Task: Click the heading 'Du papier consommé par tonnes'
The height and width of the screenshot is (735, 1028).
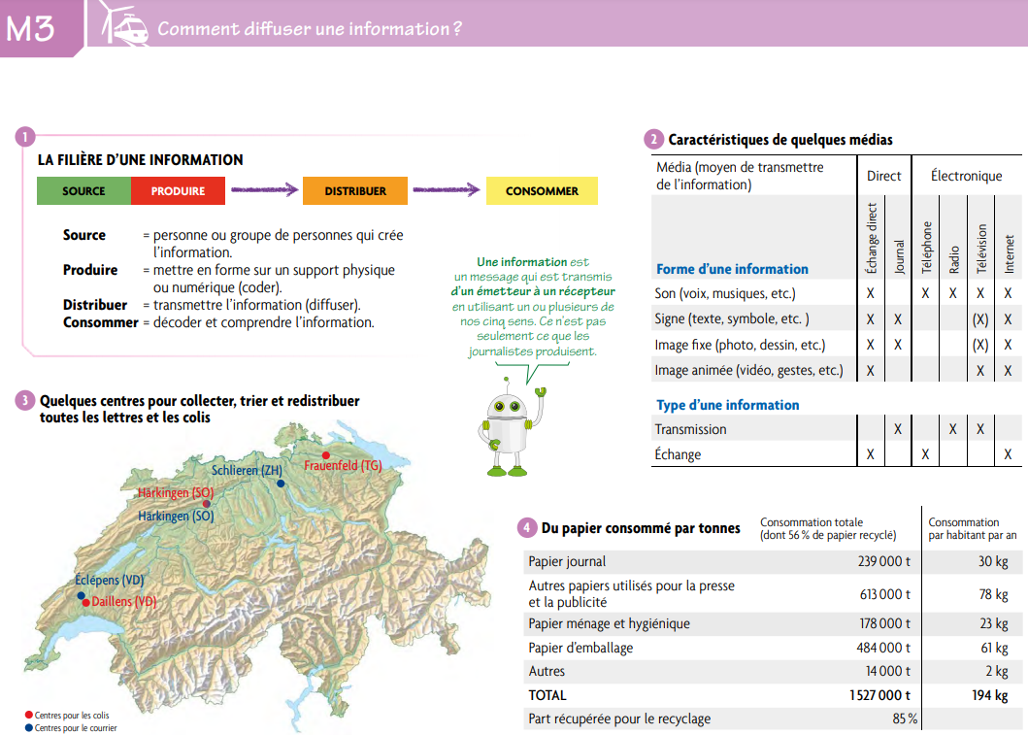Action: 641,528
